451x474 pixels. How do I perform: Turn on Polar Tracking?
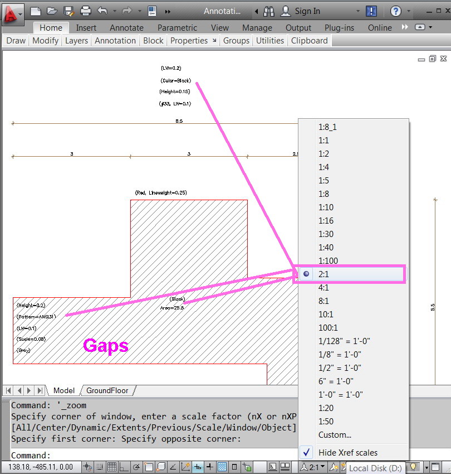pos(135,467)
